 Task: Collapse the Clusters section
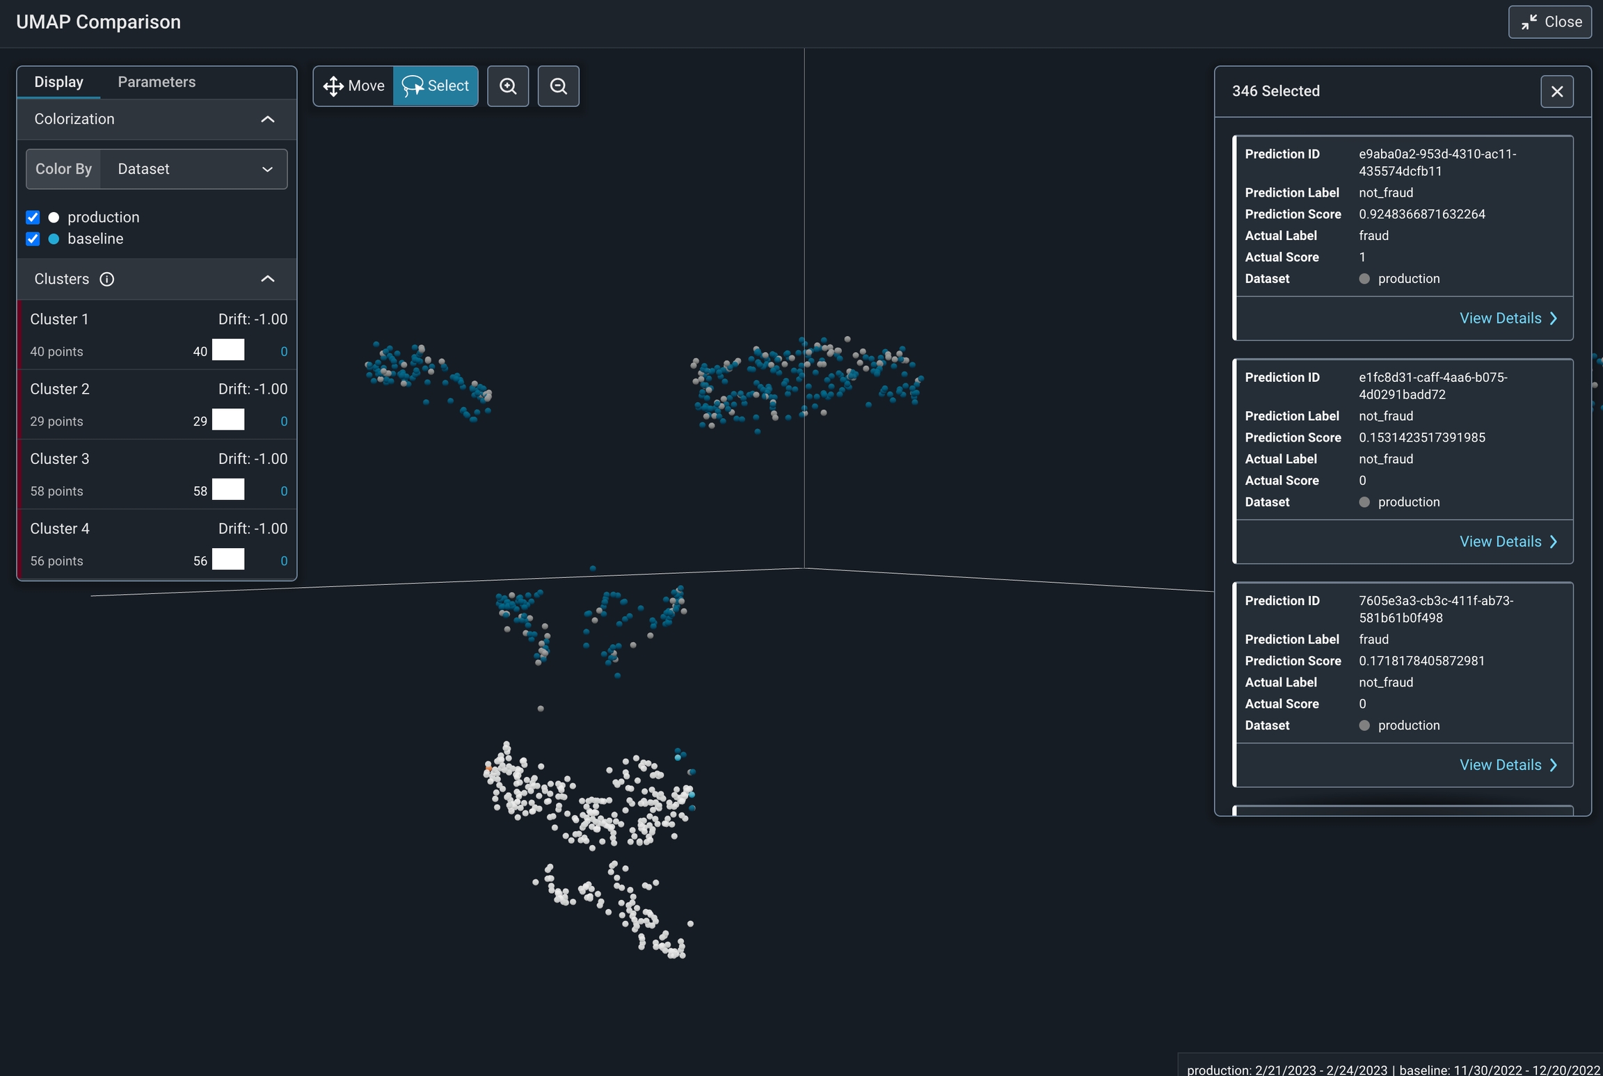point(267,280)
